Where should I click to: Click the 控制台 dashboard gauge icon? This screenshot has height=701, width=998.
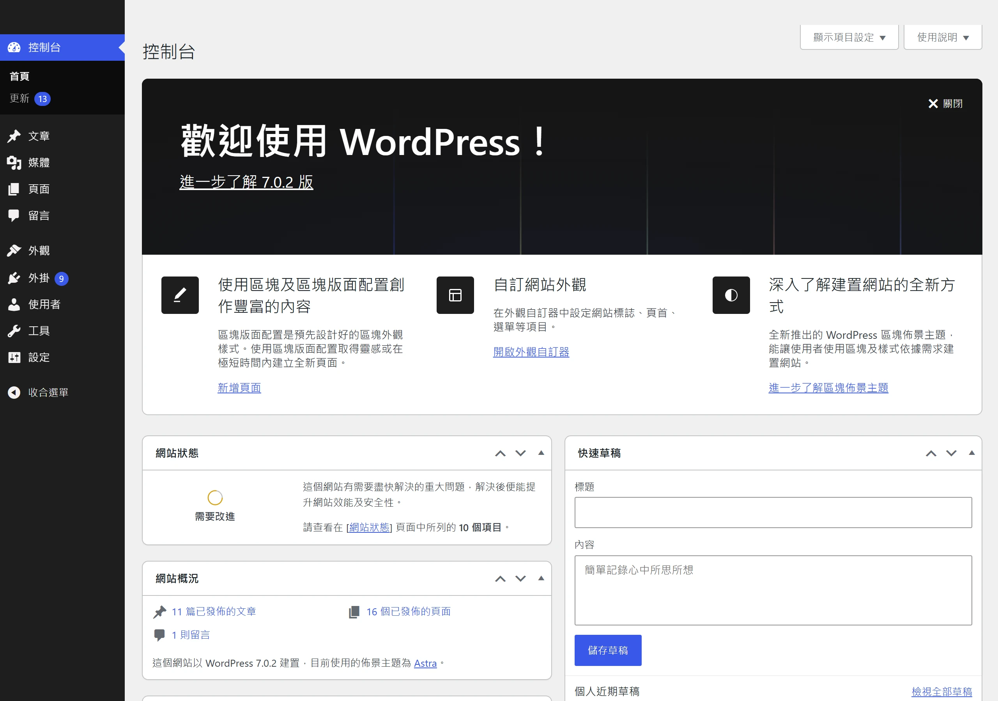(14, 48)
